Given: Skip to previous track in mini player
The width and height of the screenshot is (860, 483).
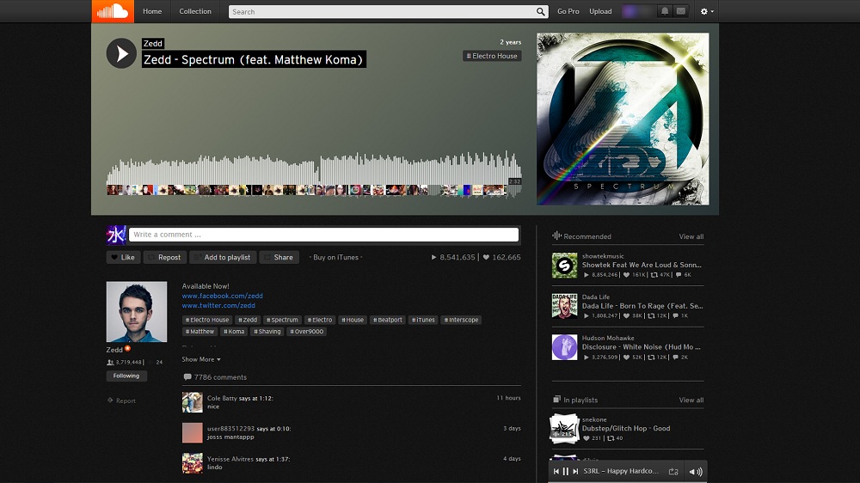Looking at the screenshot, I should tap(556, 472).
